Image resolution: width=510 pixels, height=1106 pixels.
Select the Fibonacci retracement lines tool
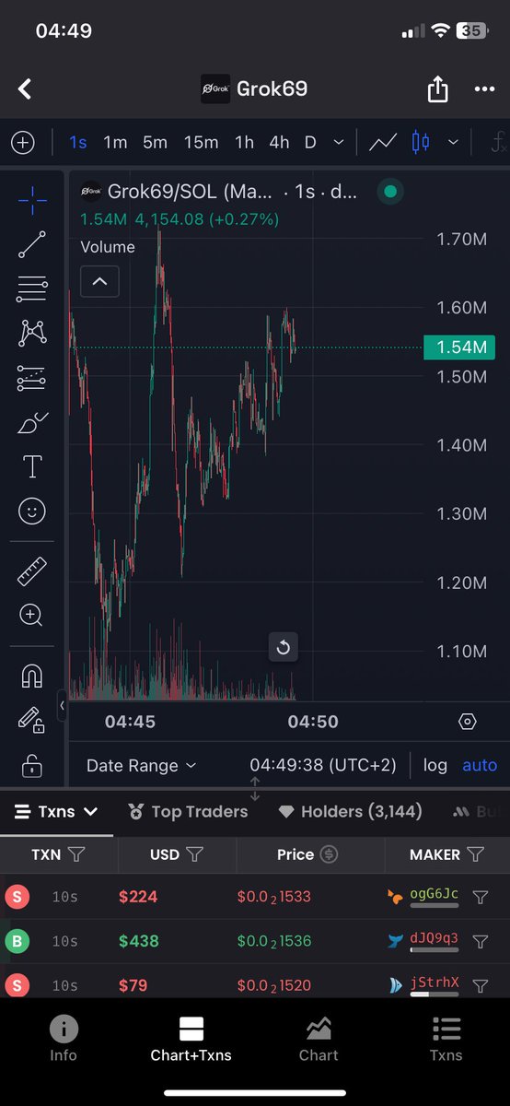point(32,288)
